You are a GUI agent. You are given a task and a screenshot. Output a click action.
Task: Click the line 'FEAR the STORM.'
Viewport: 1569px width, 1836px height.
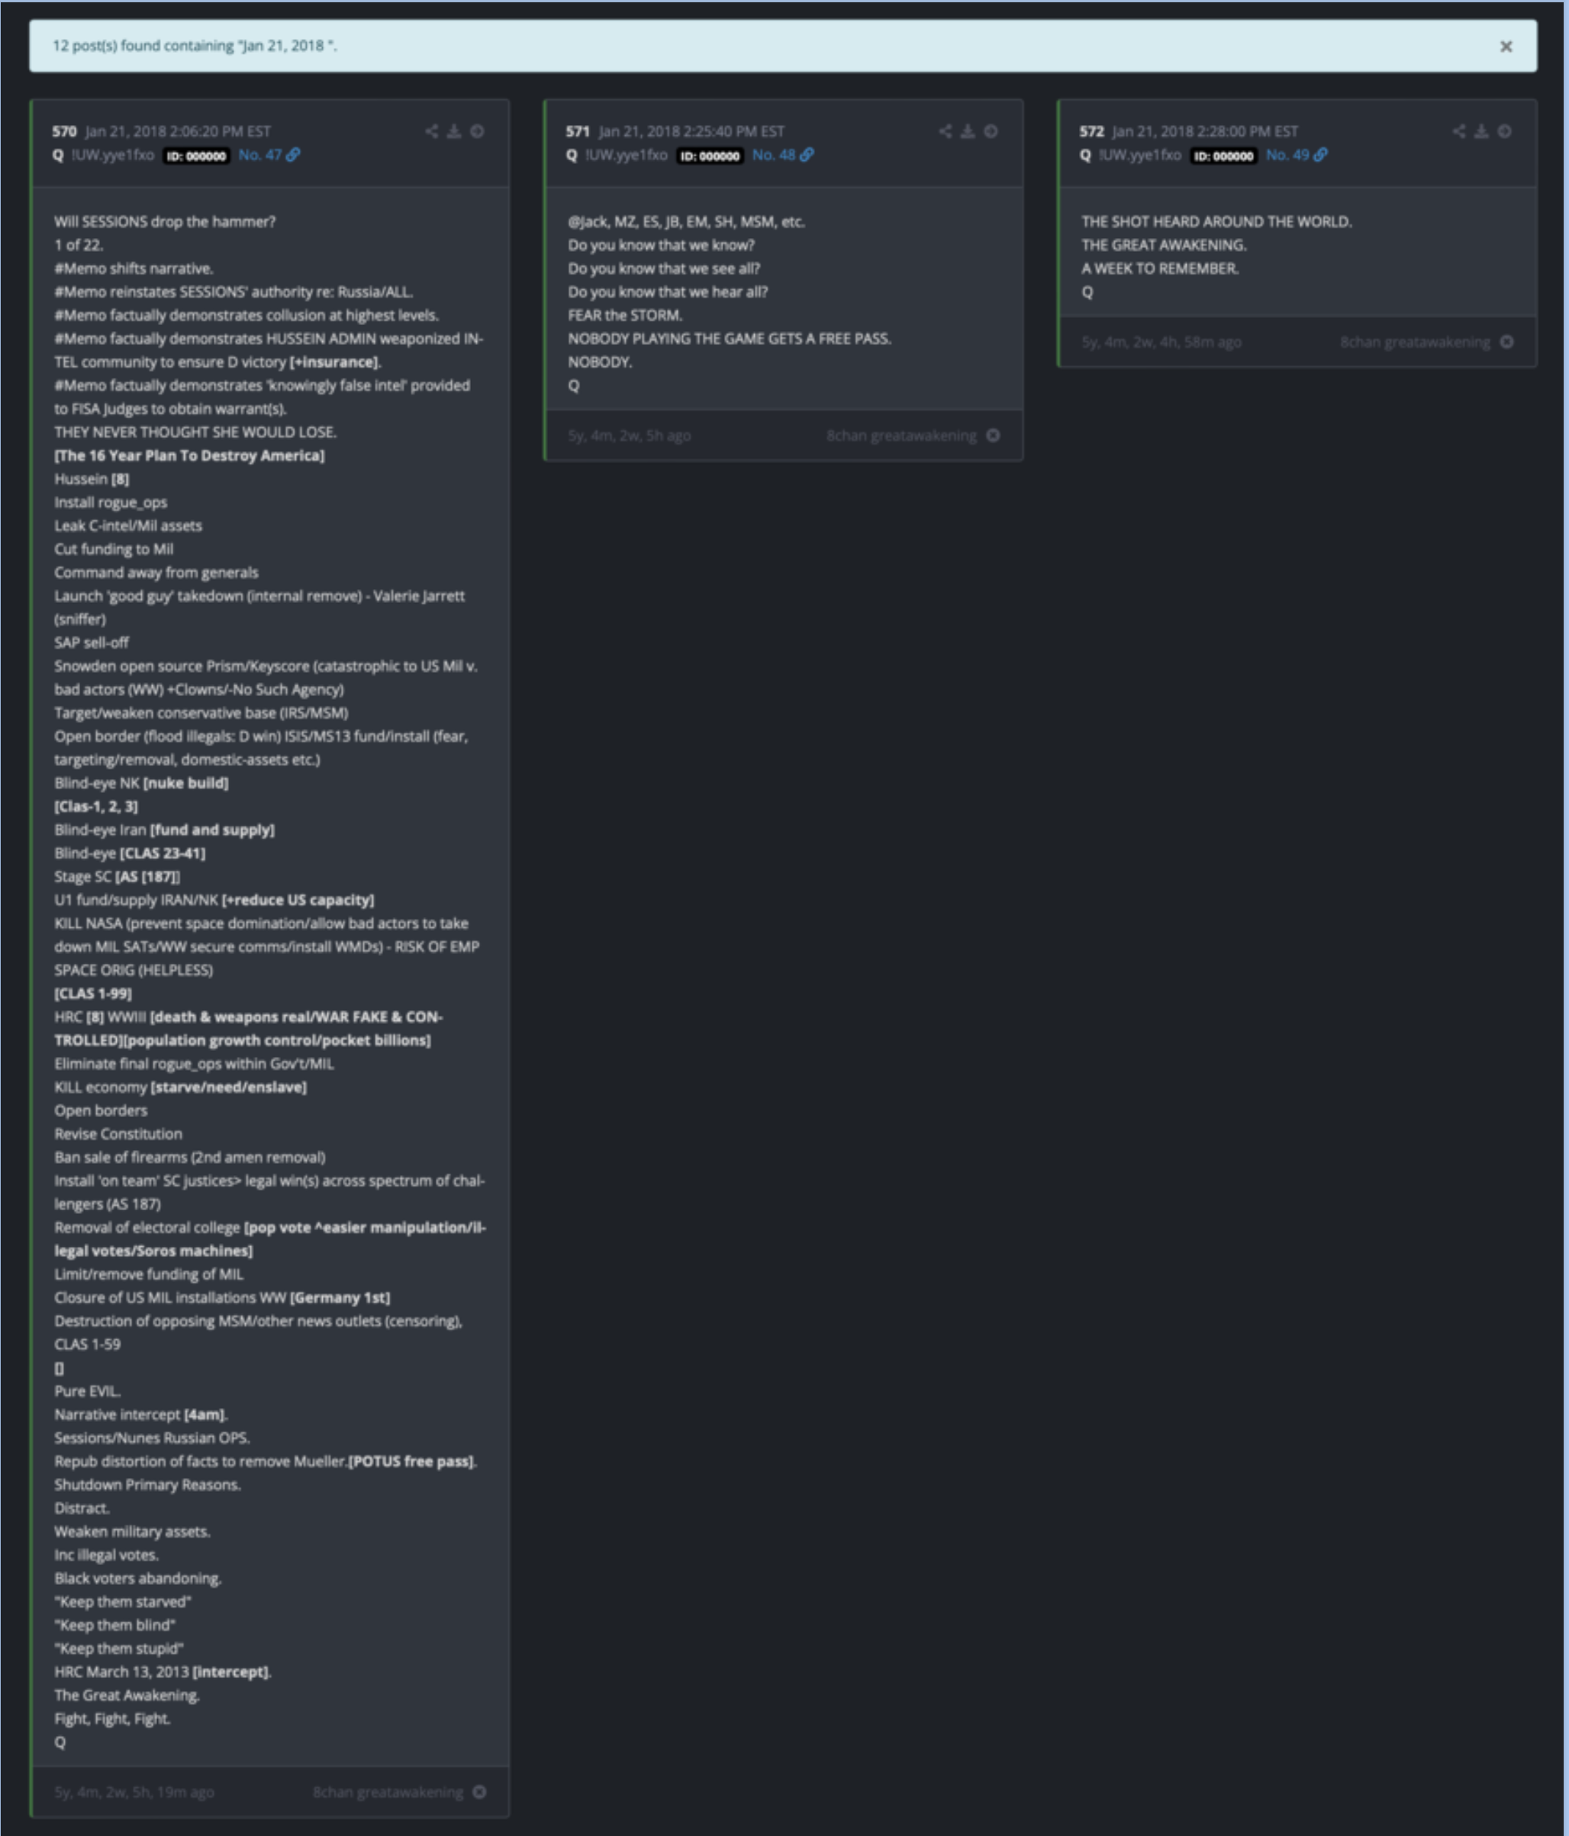[626, 315]
